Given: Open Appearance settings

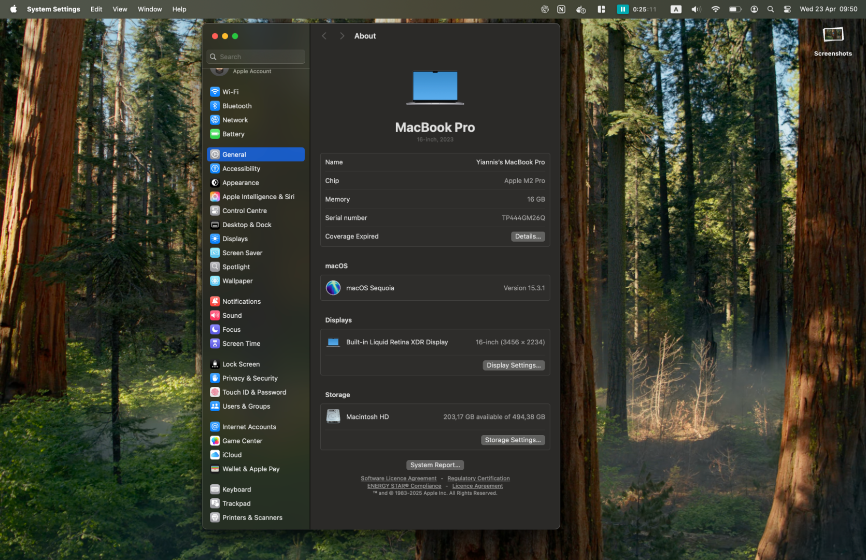Looking at the screenshot, I should point(255,183).
